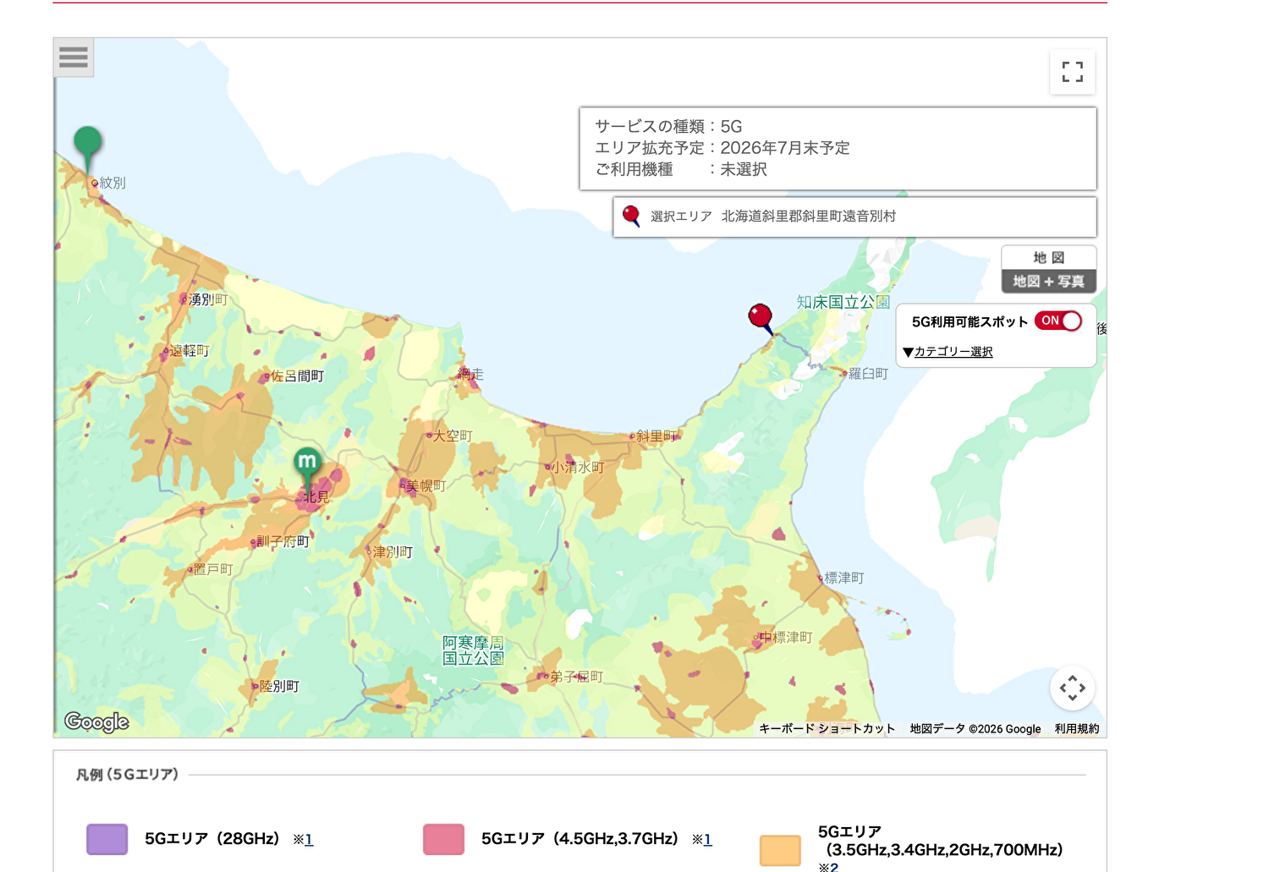Click the エリア拡充予定 date line
Viewport: 1269px width, 872px height.
coord(722,148)
